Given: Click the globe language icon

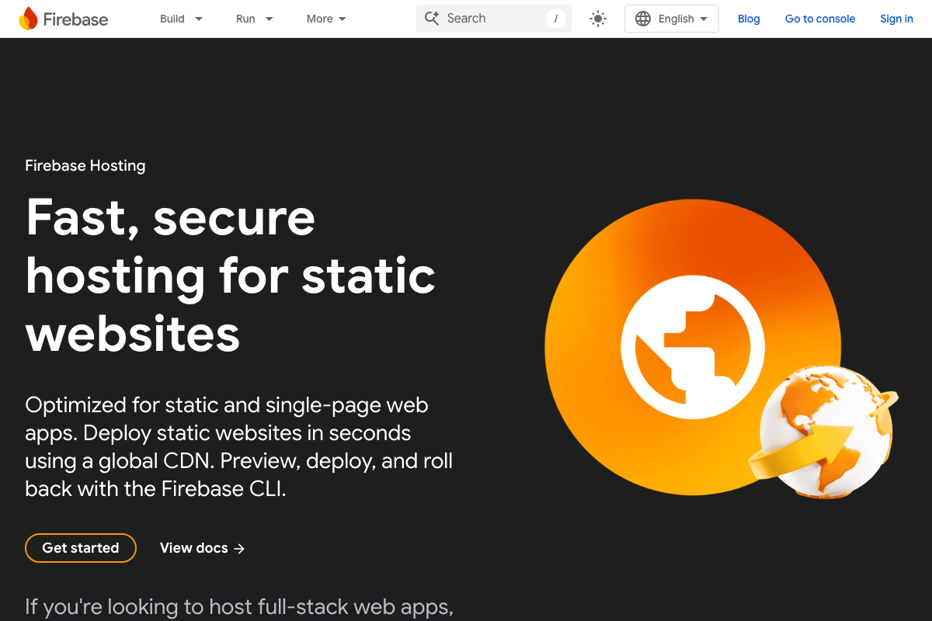Looking at the screenshot, I should point(643,19).
